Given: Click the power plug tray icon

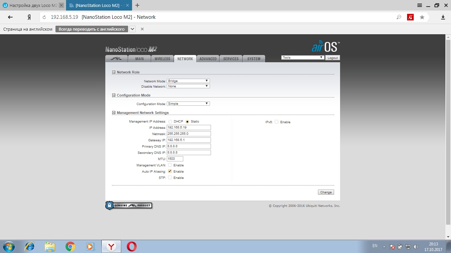Looking at the screenshot, I should (x=400, y=247).
